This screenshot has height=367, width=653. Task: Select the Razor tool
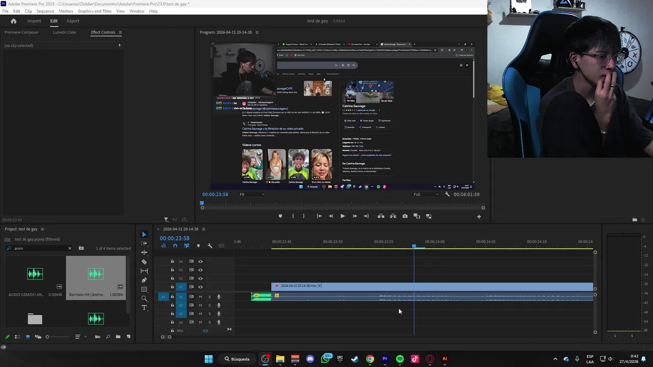point(144,261)
